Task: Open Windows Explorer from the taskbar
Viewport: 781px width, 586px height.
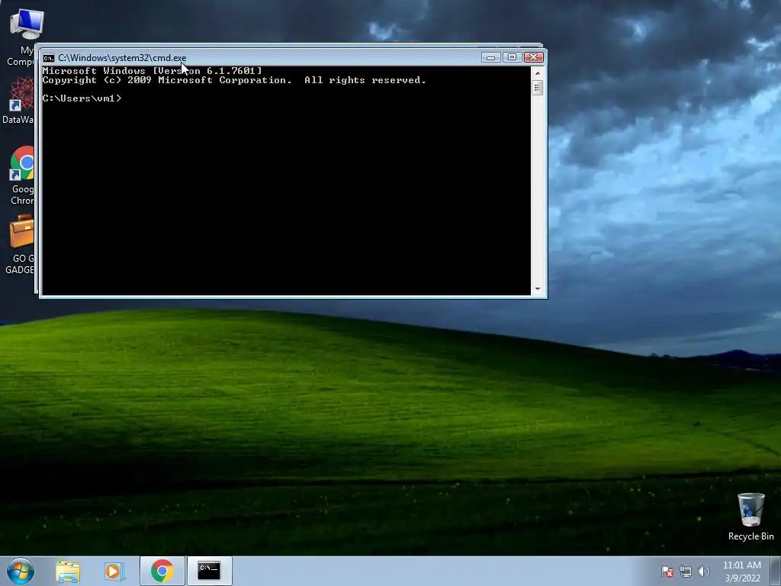Action: click(x=68, y=572)
